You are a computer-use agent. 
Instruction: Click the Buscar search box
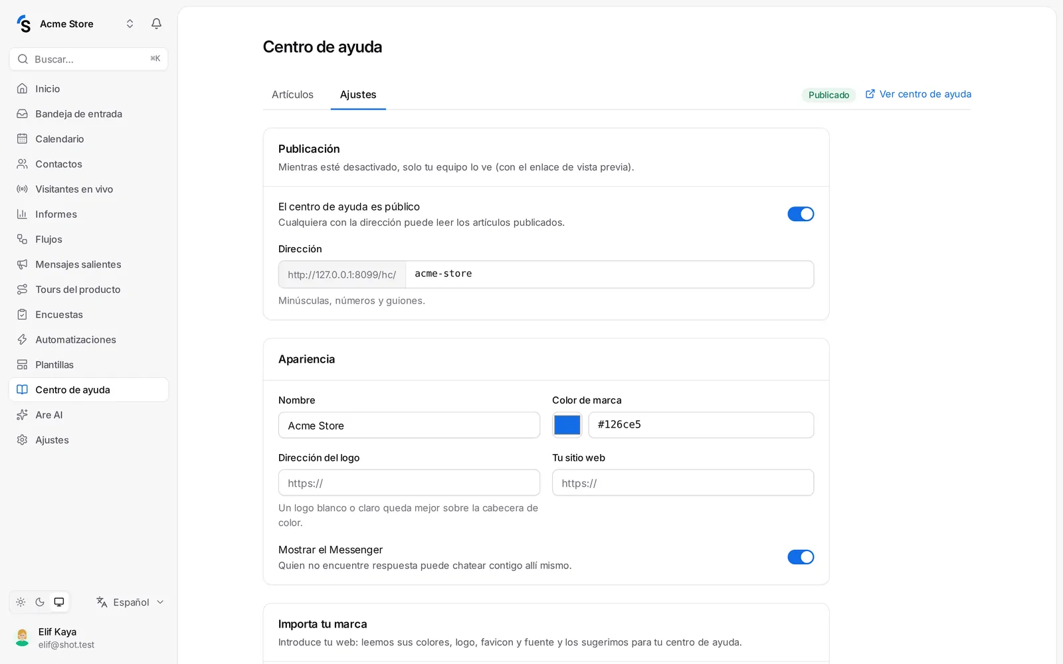click(88, 59)
